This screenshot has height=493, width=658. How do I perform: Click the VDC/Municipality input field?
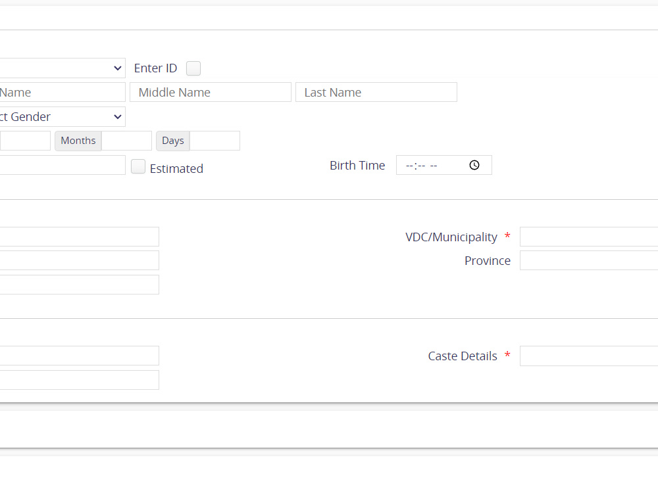pyautogui.click(x=589, y=237)
